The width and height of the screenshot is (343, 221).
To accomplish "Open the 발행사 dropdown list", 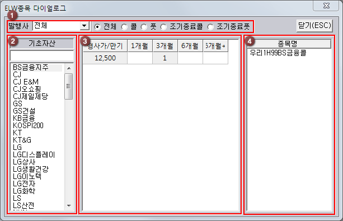I will [84, 26].
